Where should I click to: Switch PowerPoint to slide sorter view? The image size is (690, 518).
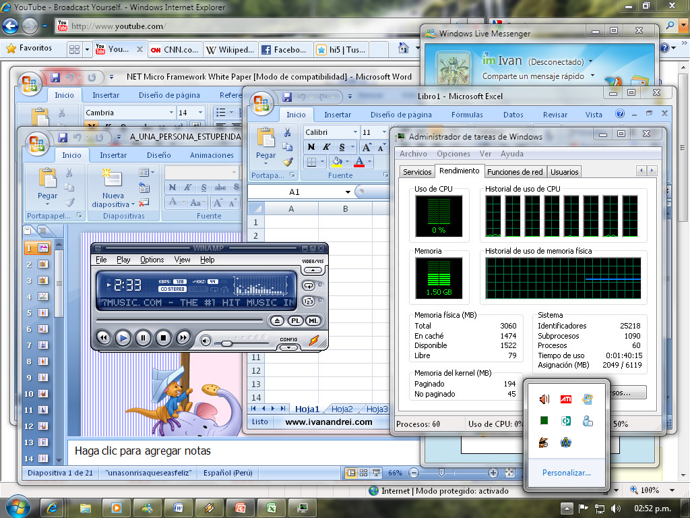coord(363,473)
